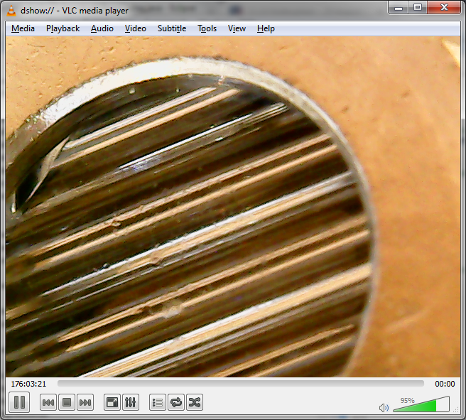Expand the Tools menu
This screenshot has width=466, height=420.
point(207,28)
